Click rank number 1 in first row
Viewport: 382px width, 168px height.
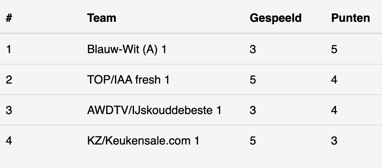(9, 49)
